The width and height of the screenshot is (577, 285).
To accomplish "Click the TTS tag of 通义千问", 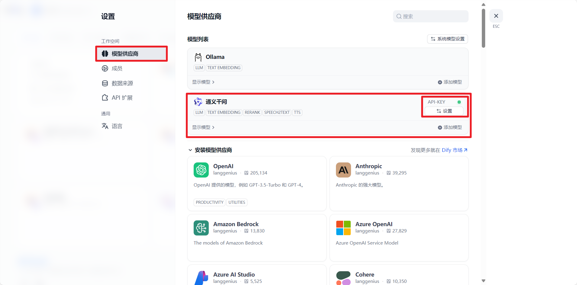I will coord(297,113).
